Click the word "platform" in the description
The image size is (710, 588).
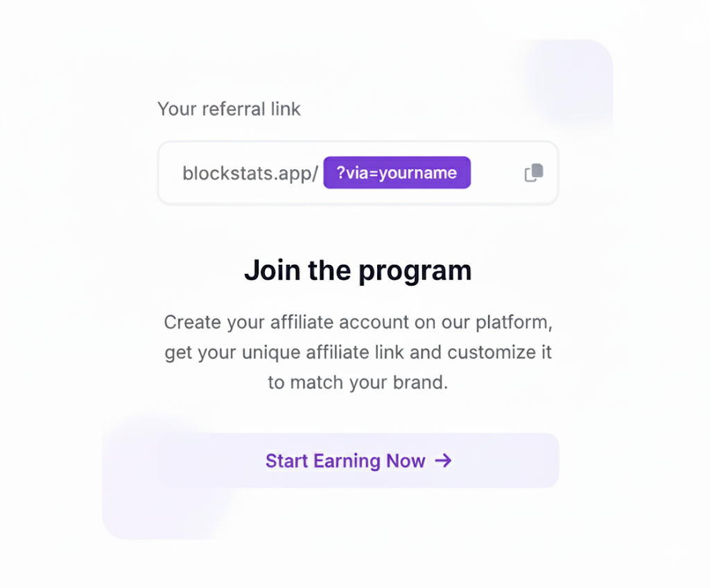pos(516,322)
